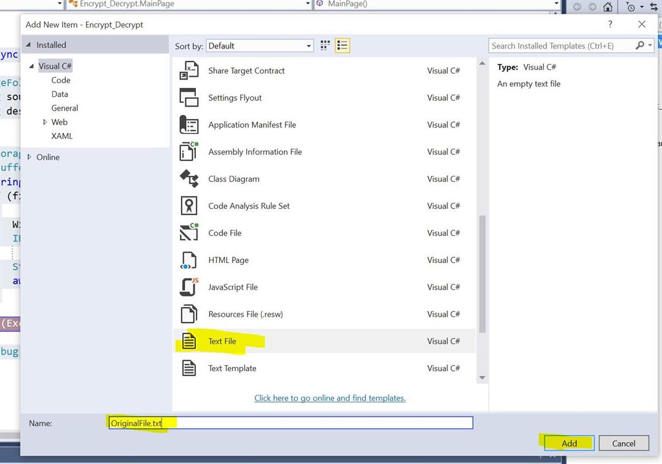Image resolution: width=662 pixels, height=464 pixels.
Task: Expand the Web tree node
Action: 45,122
